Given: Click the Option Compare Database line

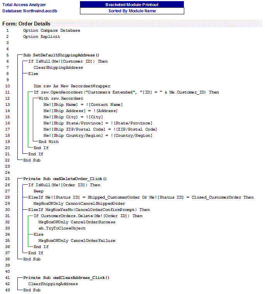Looking at the screenshot, I should tap(51, 30).
